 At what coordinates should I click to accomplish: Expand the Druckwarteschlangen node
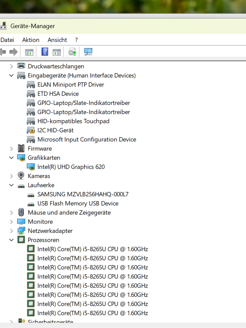tap(11, 66)
